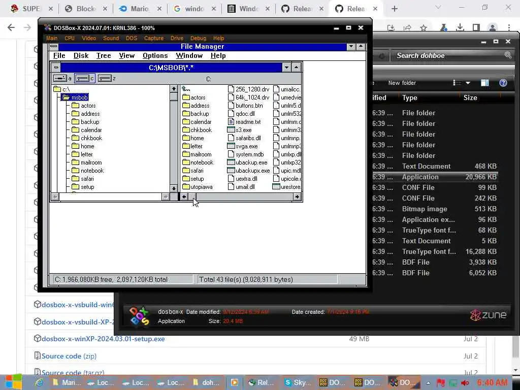The height and width of the screenshot is (390, 520).
Task: Click file list scroll right arrow
Action: 297,197
